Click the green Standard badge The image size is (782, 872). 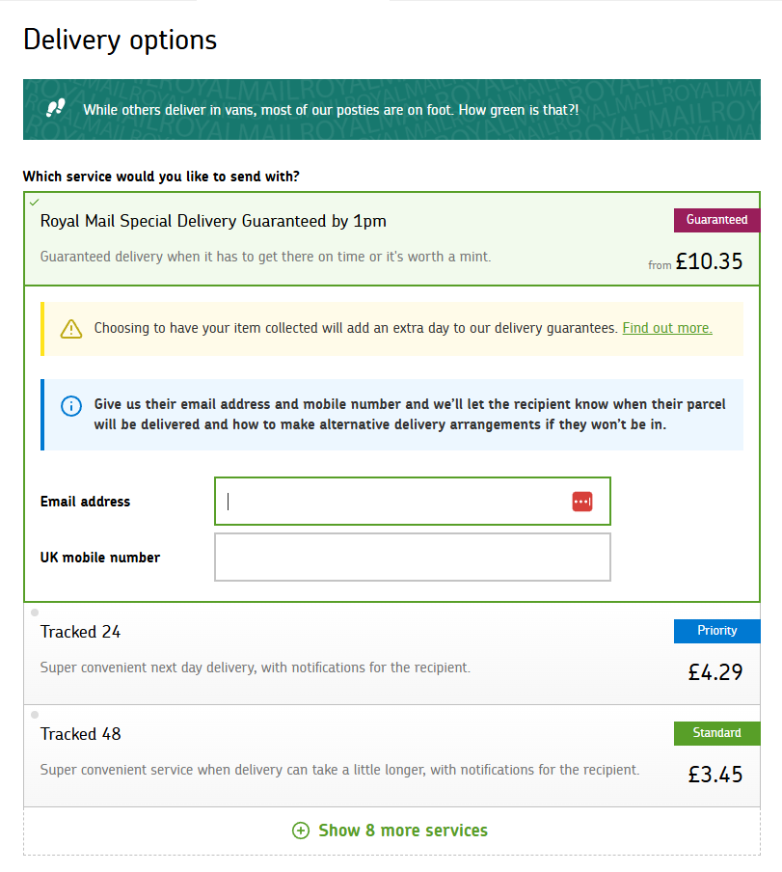716,733
